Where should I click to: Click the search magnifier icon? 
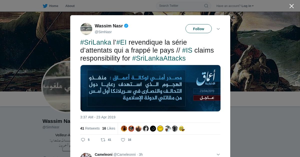tap(206, 6)
